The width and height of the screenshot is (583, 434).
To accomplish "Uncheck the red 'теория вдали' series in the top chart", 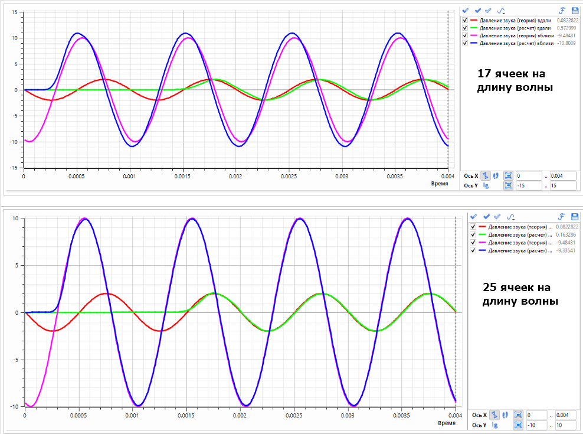I will [465, 21].
